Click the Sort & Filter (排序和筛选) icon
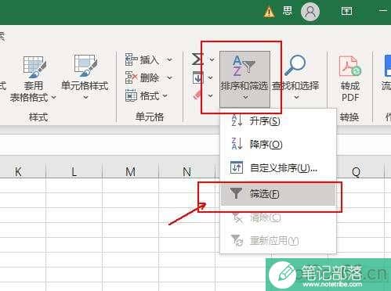391x291 pixels. [244, 66]
